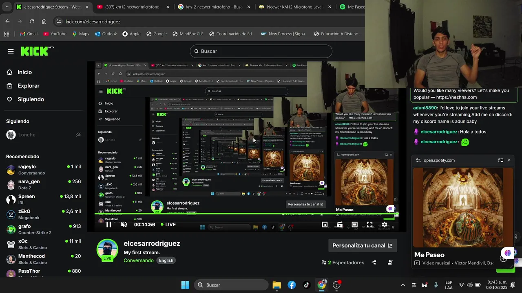Click the green emote in chat
Viewport: 522px width, 293px height.
tap(465, 142)
